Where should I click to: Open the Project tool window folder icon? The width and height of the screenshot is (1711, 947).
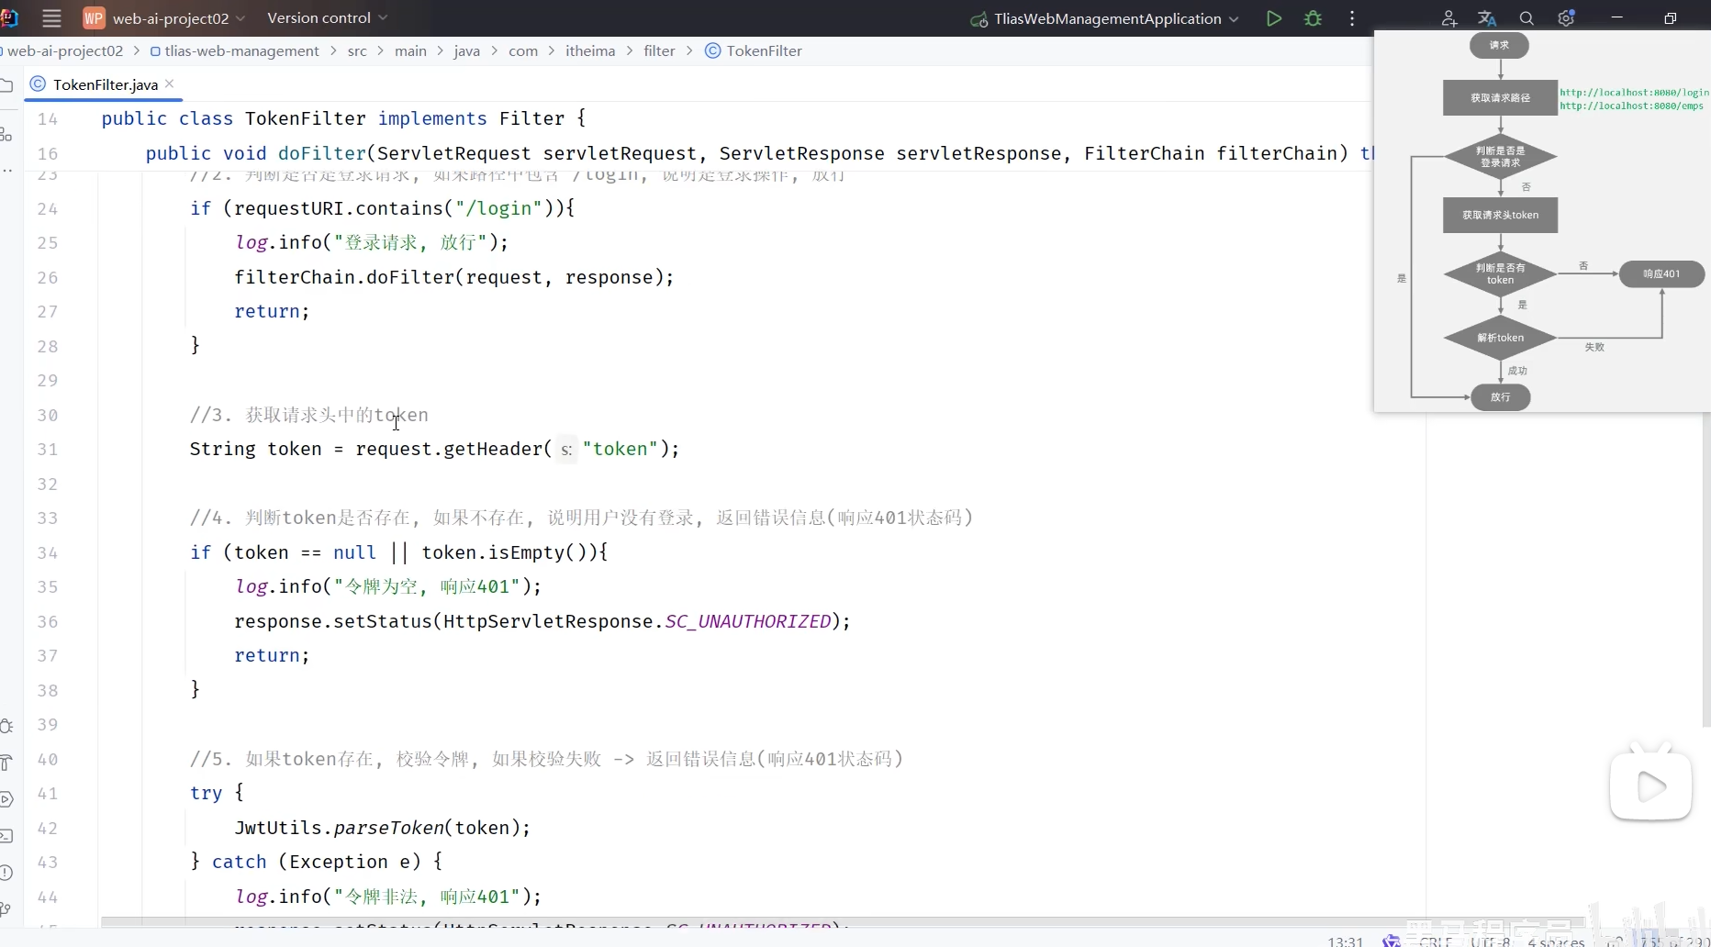click(x=6, y=85)
